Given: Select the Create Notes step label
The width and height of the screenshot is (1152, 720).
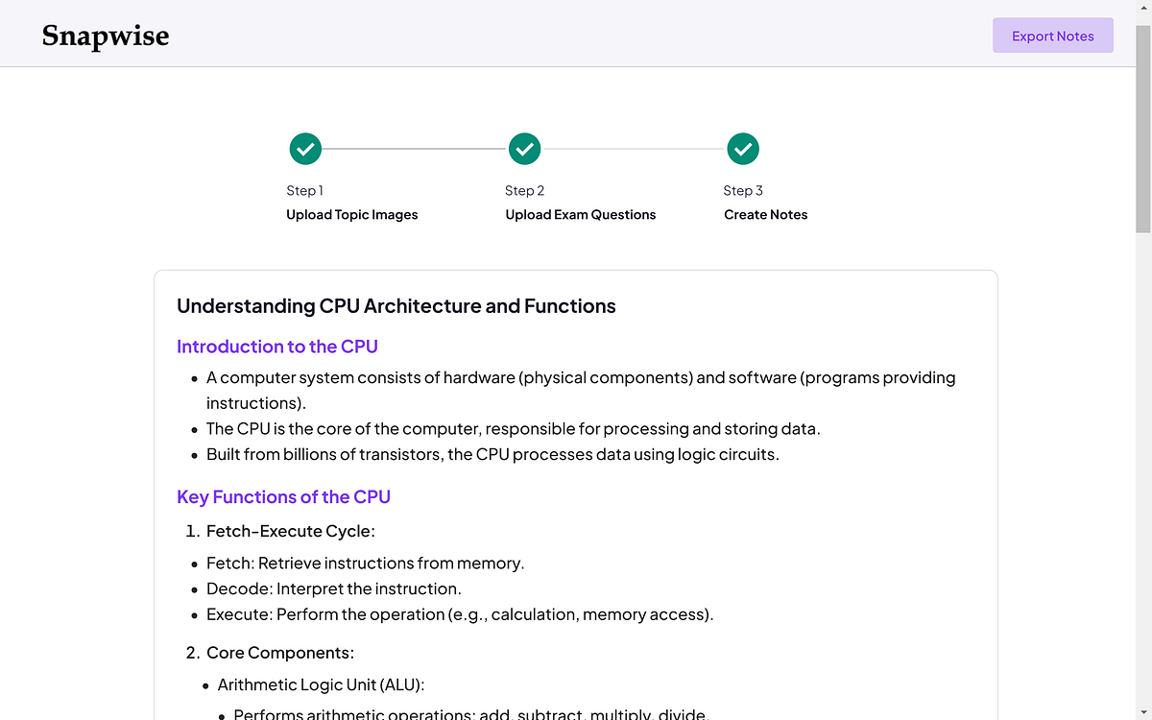Looking at the screenshot, I should [x=766, y=215].
